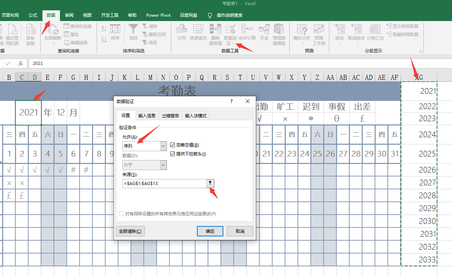The width and height of the screenshot is (452, 277).
Task: Open the 开发工具 ribbon tab
Action: pos(110,15)
